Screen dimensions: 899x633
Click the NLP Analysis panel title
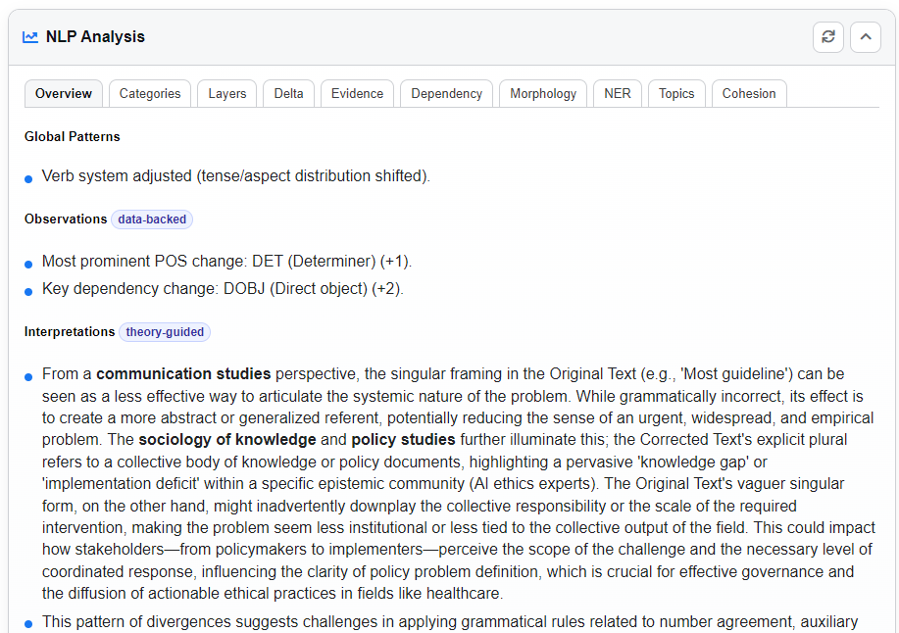(95, 37)
